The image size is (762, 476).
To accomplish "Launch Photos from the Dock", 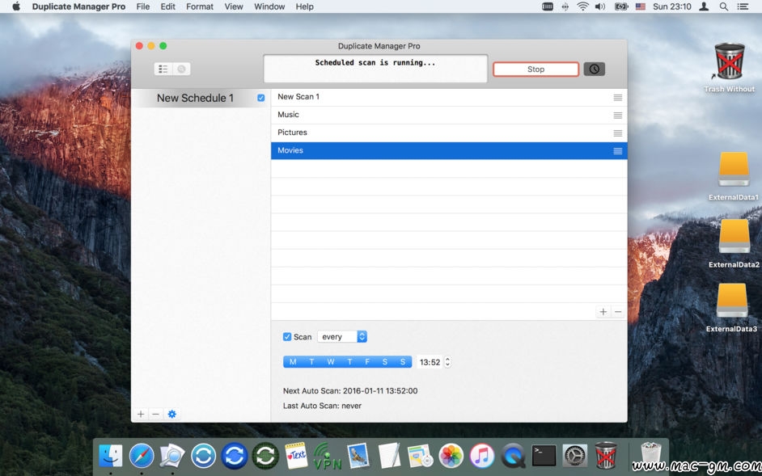I will tap(451, 456).
